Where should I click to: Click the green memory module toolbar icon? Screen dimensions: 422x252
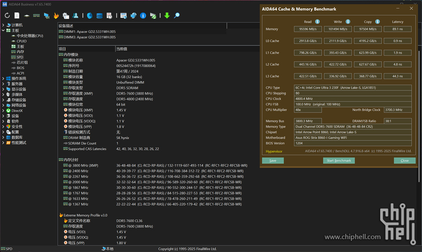pyautogui.click(x=36, y=16)
